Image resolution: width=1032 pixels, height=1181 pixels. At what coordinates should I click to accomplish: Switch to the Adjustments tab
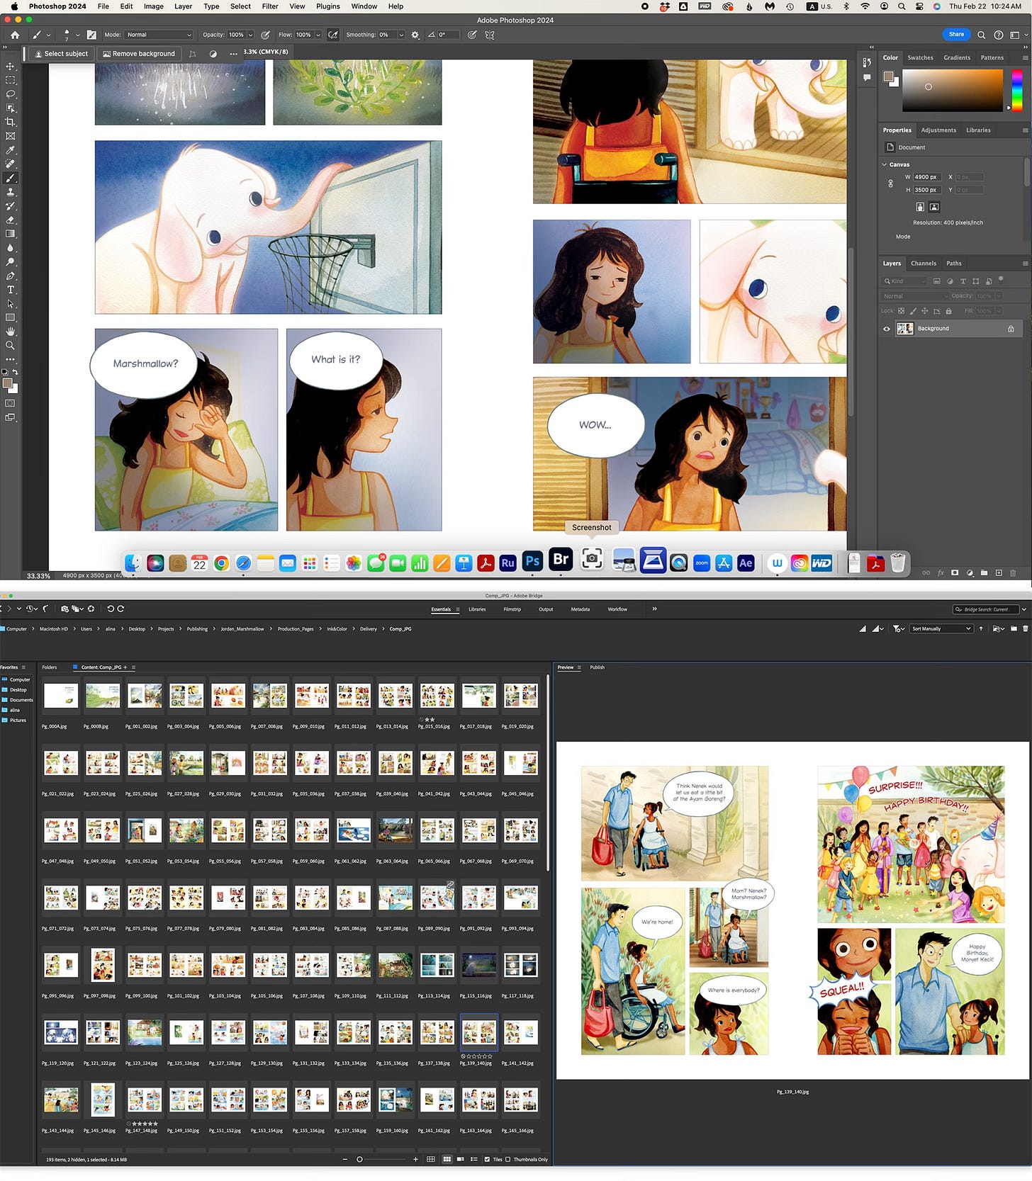coord(938,130)
